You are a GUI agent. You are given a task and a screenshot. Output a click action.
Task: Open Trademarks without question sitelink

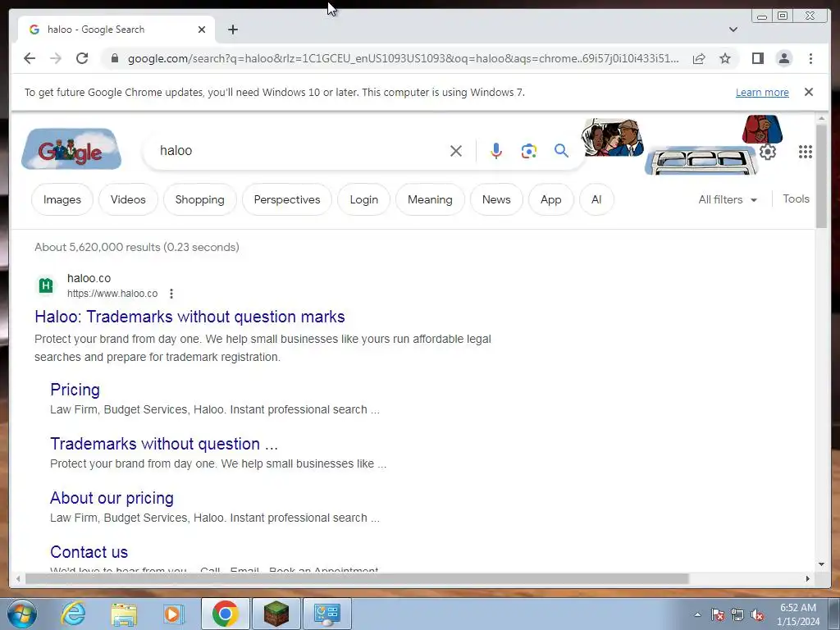pos(164,444)
